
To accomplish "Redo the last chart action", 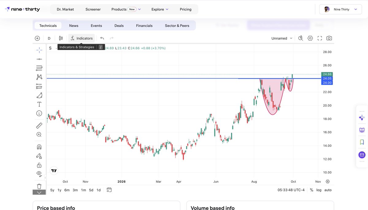I will tap(112, 38).
